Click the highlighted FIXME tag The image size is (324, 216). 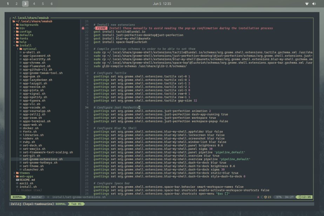101,28
